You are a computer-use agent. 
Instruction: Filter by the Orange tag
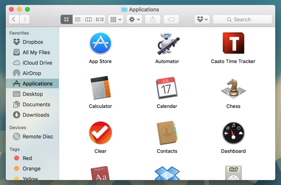pos(32,168)
